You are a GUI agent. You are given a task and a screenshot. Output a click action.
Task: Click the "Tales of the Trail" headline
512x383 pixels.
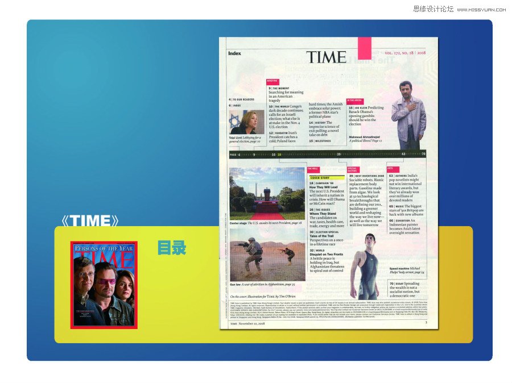click(321, 236)
